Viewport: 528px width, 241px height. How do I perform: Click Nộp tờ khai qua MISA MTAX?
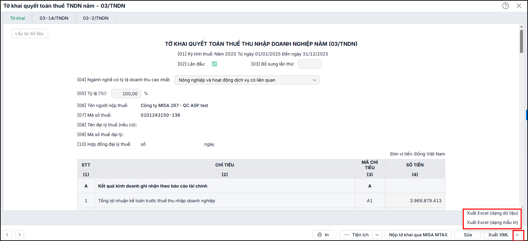coord(418,235)
